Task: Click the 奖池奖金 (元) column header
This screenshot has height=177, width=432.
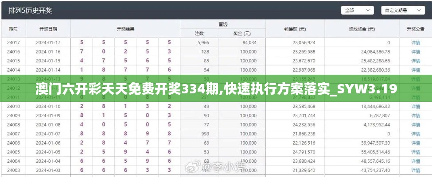Action: pos(362,29)
